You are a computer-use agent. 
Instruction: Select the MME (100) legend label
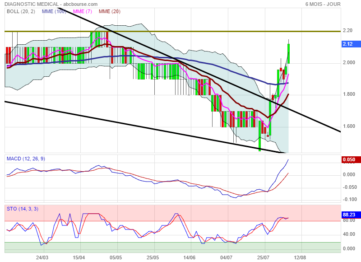point(54,12)
